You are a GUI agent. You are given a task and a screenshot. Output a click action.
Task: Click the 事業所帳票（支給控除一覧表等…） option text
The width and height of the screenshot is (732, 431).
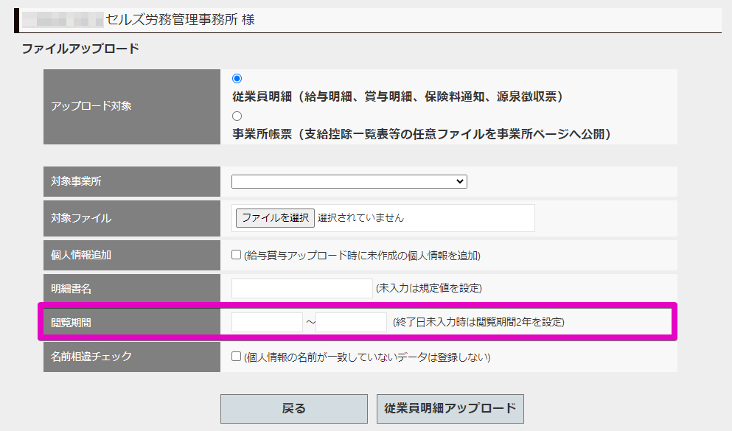(422, 134)
